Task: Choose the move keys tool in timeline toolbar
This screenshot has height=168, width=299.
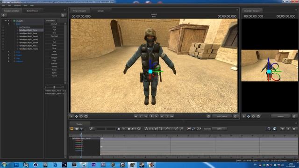Action: click(124, 129)
